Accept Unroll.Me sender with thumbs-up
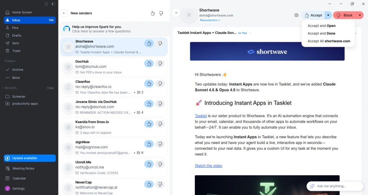This screenshot has width=368, height=195. tap(149, 164)
